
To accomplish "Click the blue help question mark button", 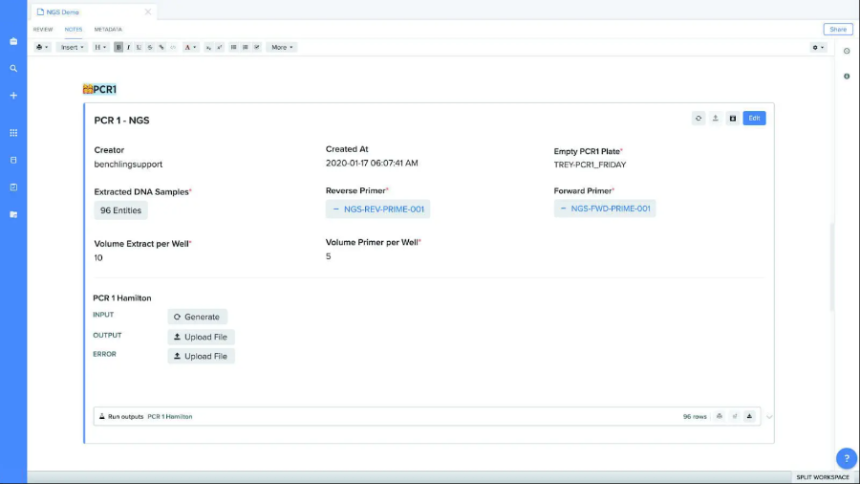I will [847, 458].
